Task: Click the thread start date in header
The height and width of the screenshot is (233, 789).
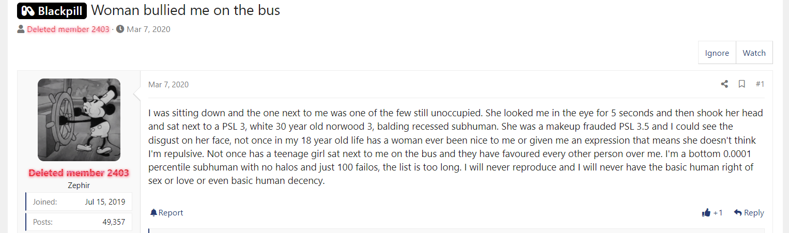Action: (x=148, y=29)
